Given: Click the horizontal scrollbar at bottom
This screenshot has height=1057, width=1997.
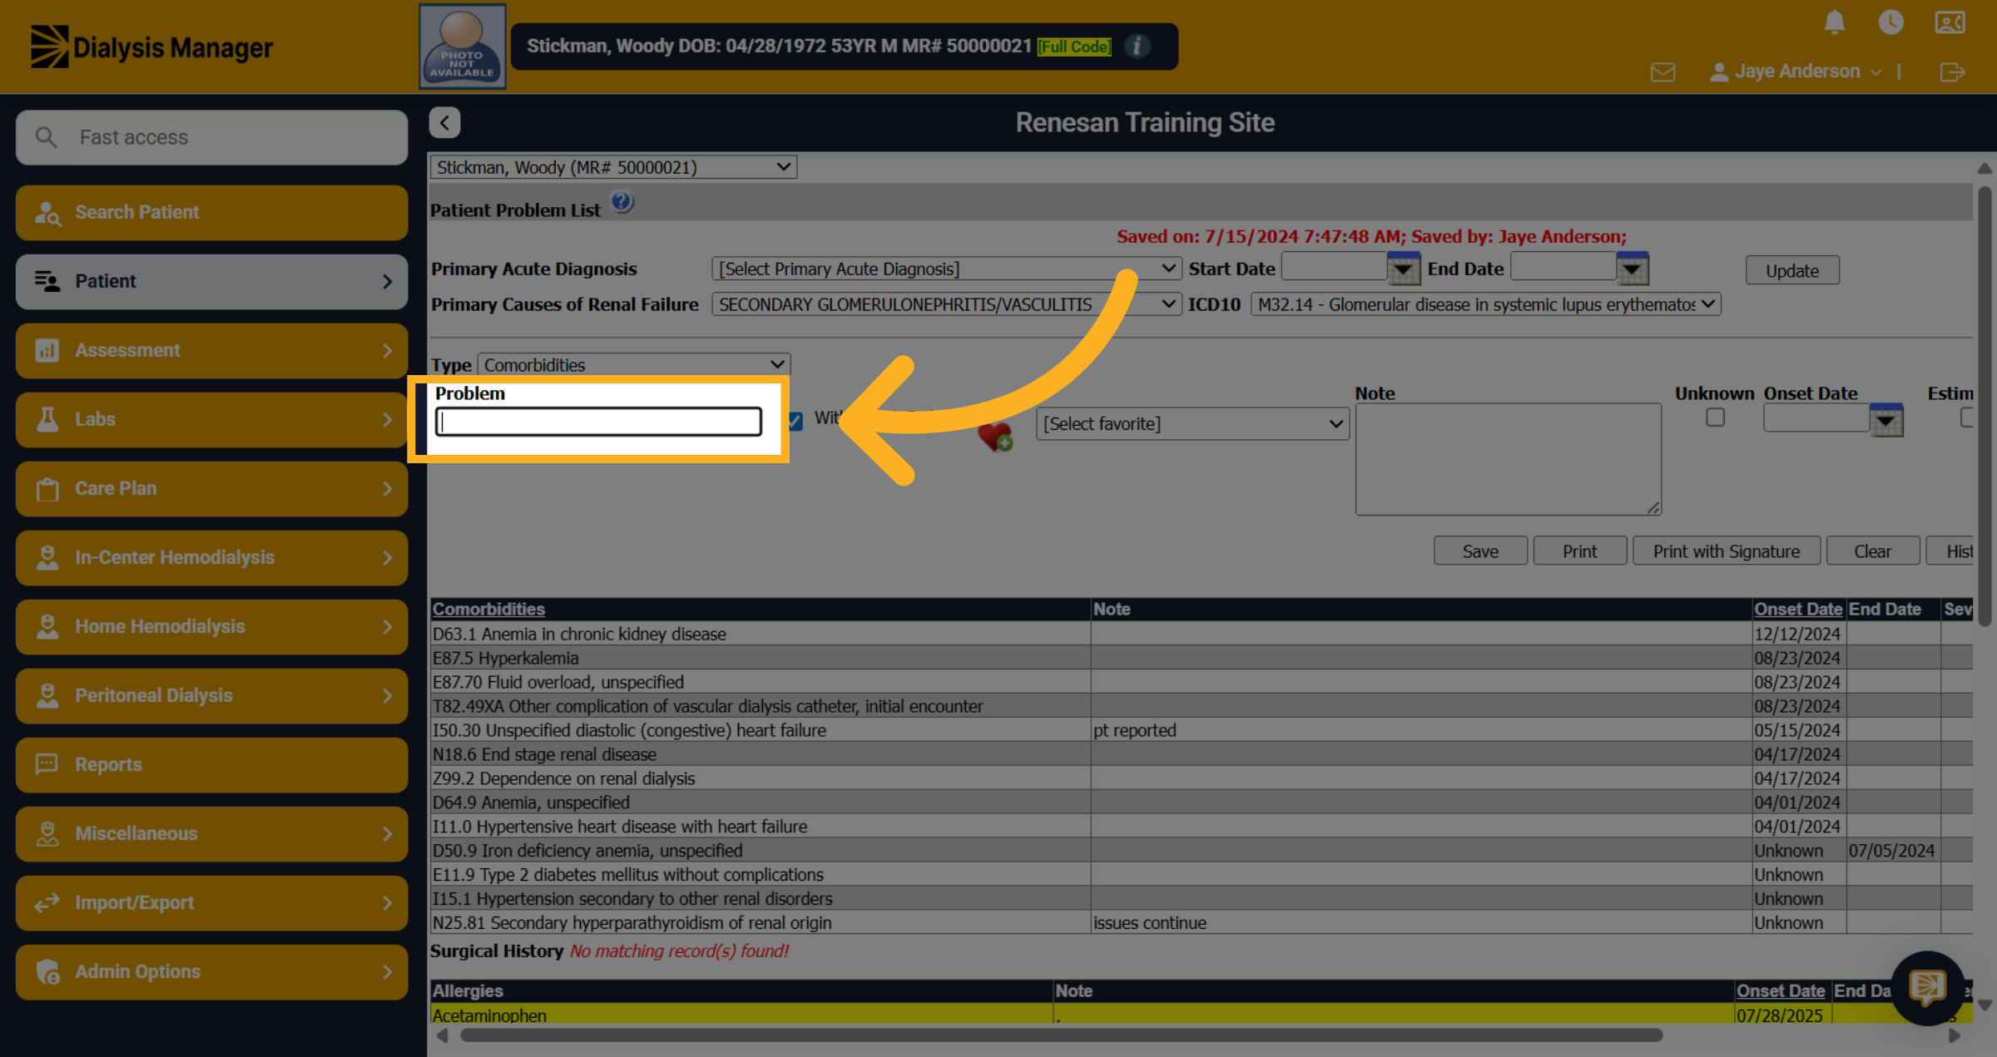Looking at the screenshot, I should click(x=1061, y=1035).
